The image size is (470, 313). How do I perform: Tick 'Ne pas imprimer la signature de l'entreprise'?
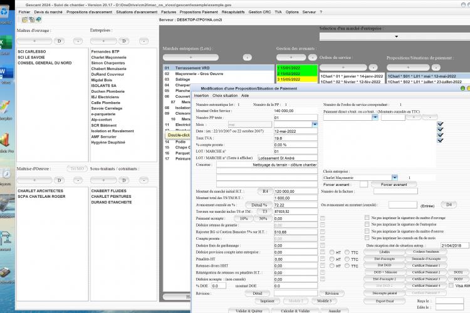(x=367, y=224)
